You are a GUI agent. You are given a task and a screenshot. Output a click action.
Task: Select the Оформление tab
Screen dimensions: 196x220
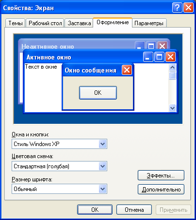tap(113, 22)
